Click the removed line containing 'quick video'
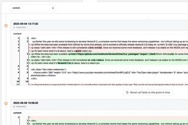Image resolution: width=188 pixels, height=125 pixels. coord(108,51)
